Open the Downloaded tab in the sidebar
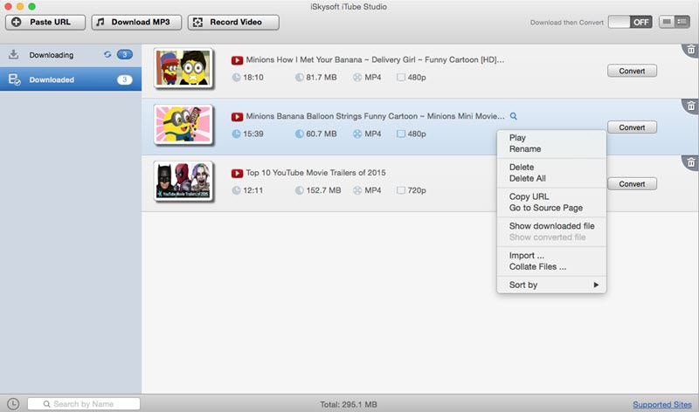 (x=71, y=79)
